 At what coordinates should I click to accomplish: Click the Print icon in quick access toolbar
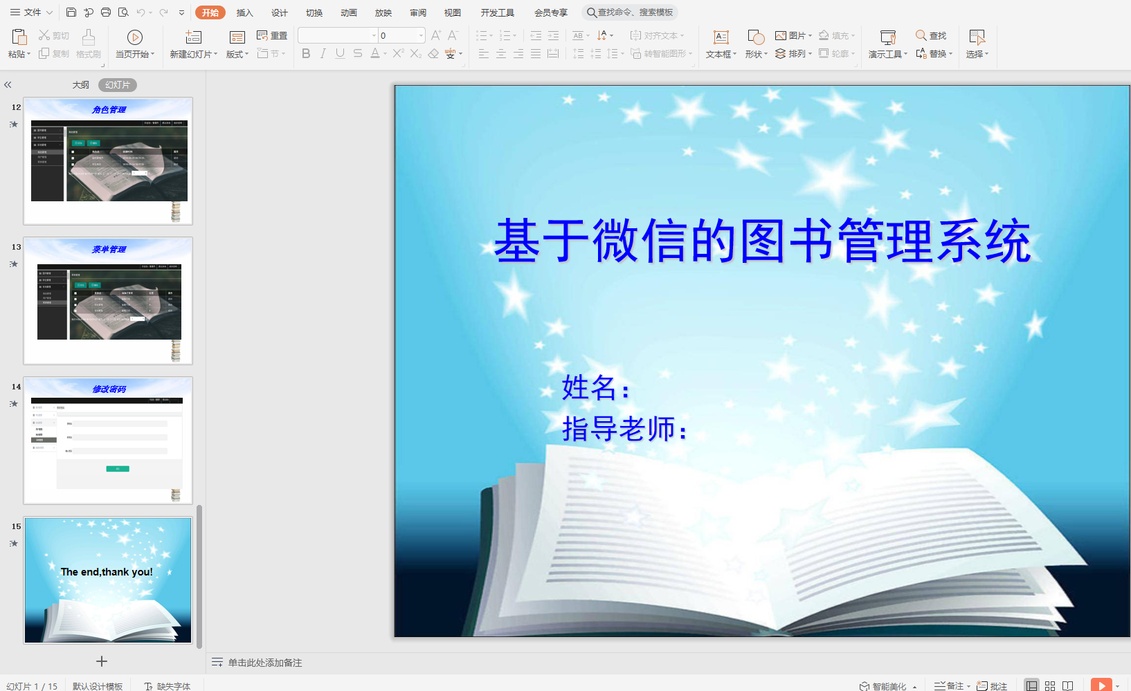click(106, 12)
